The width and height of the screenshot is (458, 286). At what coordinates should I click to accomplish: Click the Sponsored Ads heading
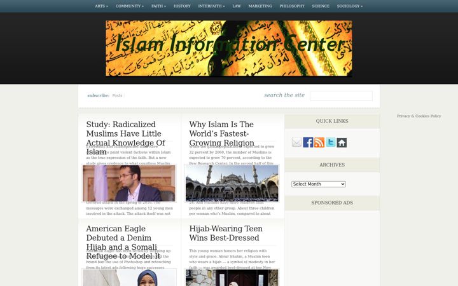(332, 203)
